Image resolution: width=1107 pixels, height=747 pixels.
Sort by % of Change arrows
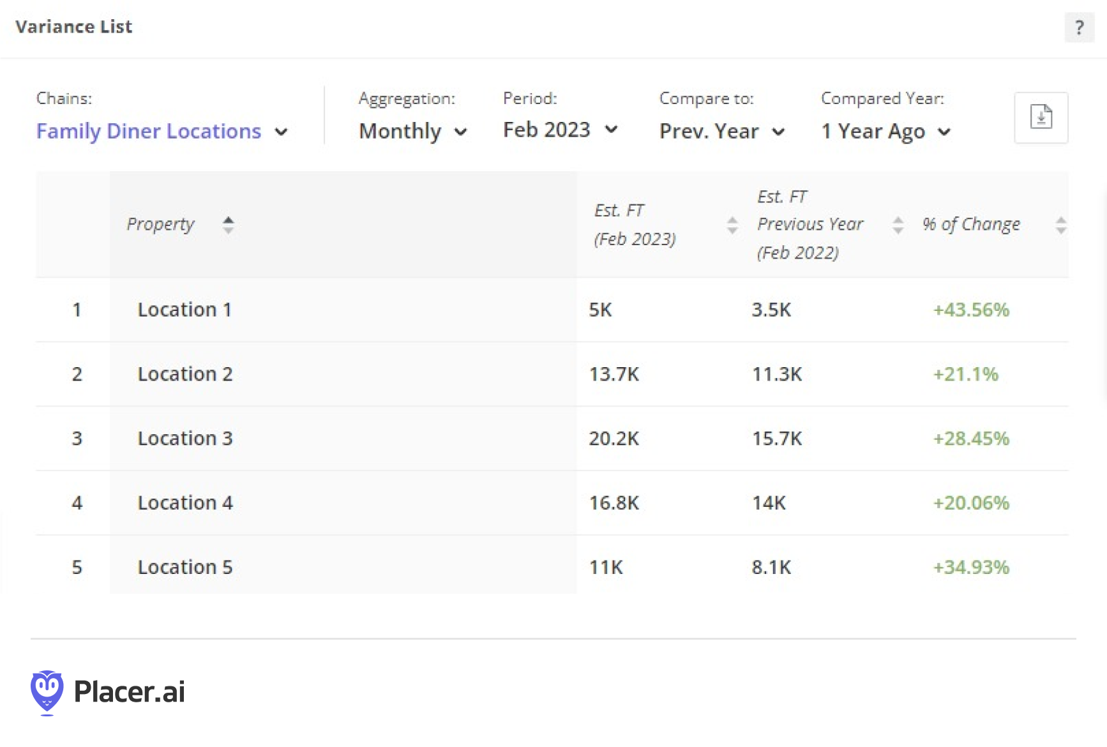[1060, 225]
